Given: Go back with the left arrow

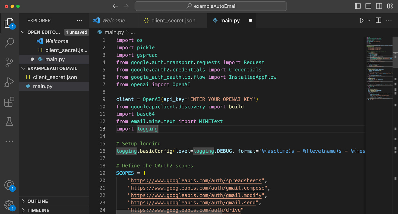Looking at the screenshot, I should point(115,6).
